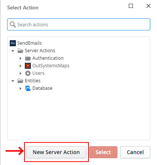The height and width of the screenshot is (165, 157).
Task: Click the Cancel button
Action: tap(135, 152)
